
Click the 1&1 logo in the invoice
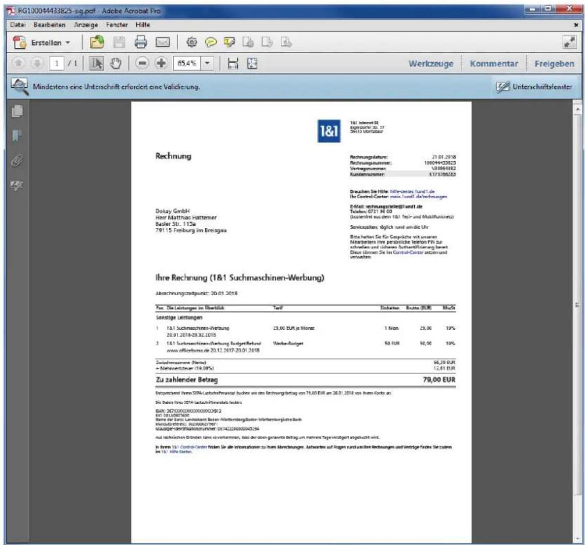coord(329,131)
